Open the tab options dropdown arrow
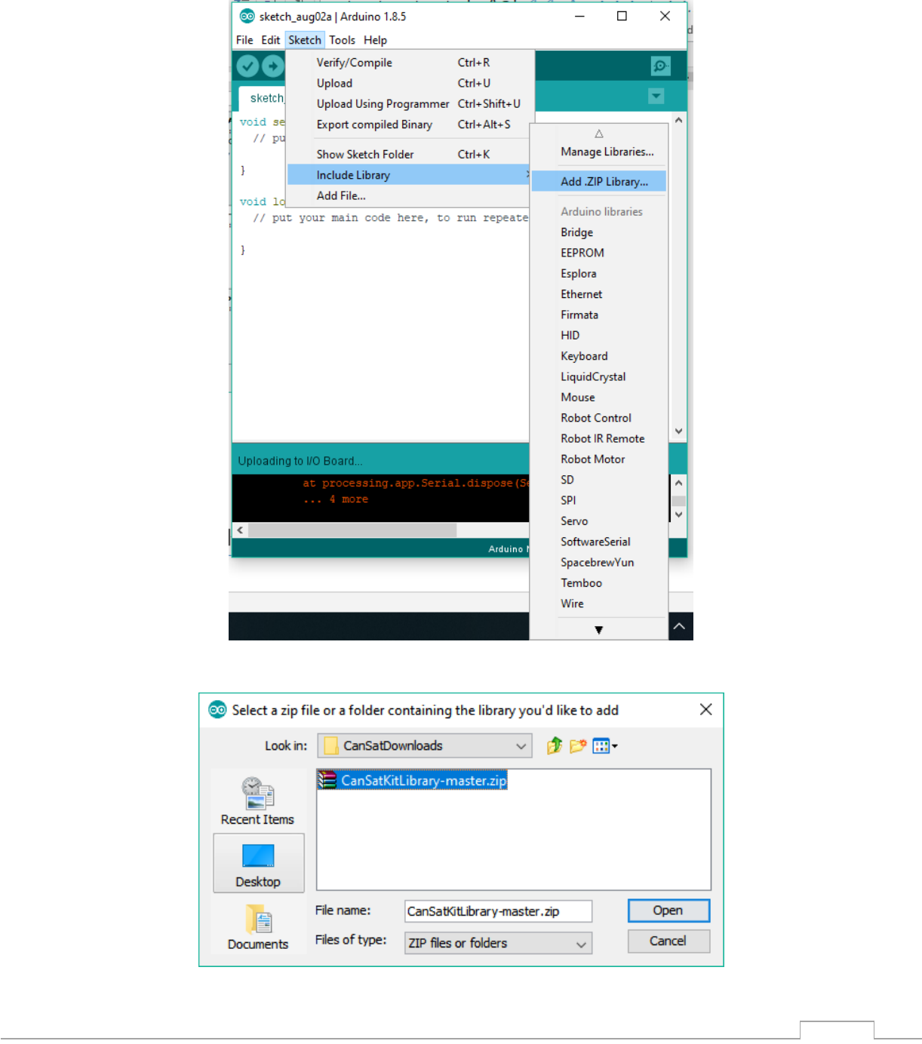Image resolution: width=922 pixels, height=1044 pixels. 656,96
